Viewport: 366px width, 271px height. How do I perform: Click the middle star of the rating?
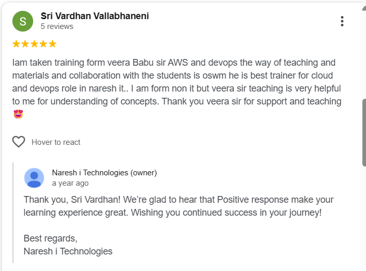click(34, 44)
